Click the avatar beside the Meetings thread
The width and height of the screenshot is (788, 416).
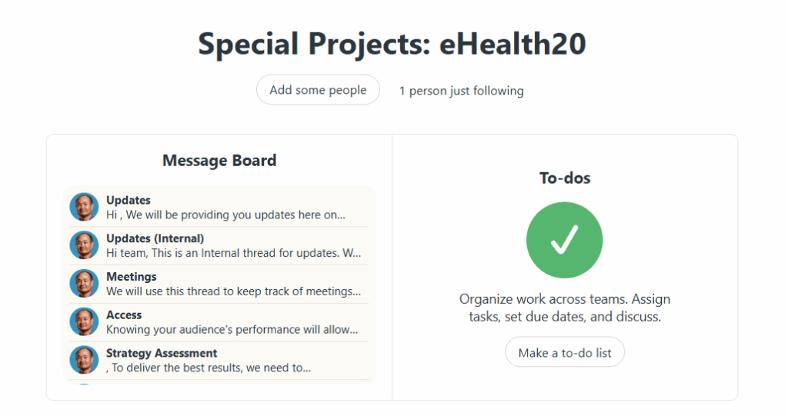click(x=84, y=284)
